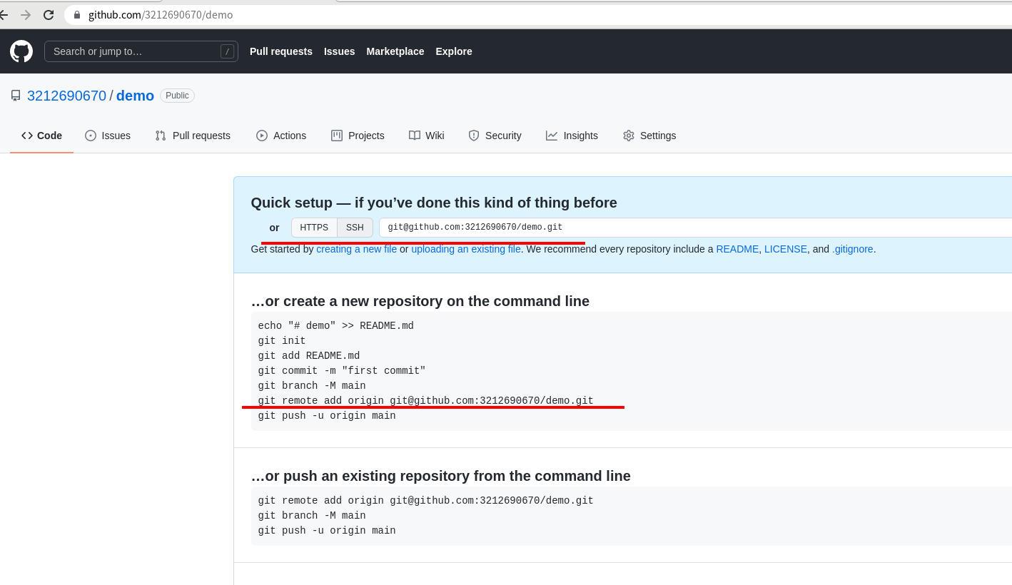Screen dimensions: 1012x585
Task: Click the clone URL git@github.com field
Action: coord(695,228)
